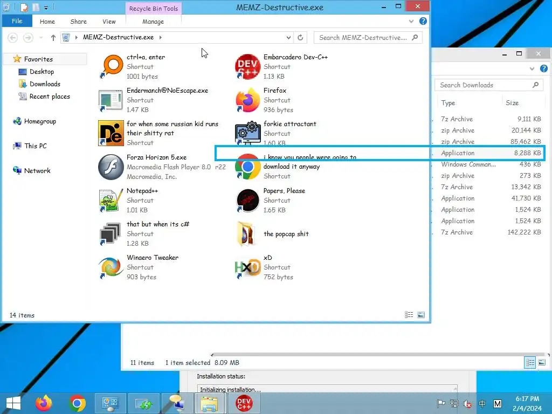552x414 pixels.
Task: Select the Embarcadero Dev-C++ shortcut icon
Action: tap(248, 66)
